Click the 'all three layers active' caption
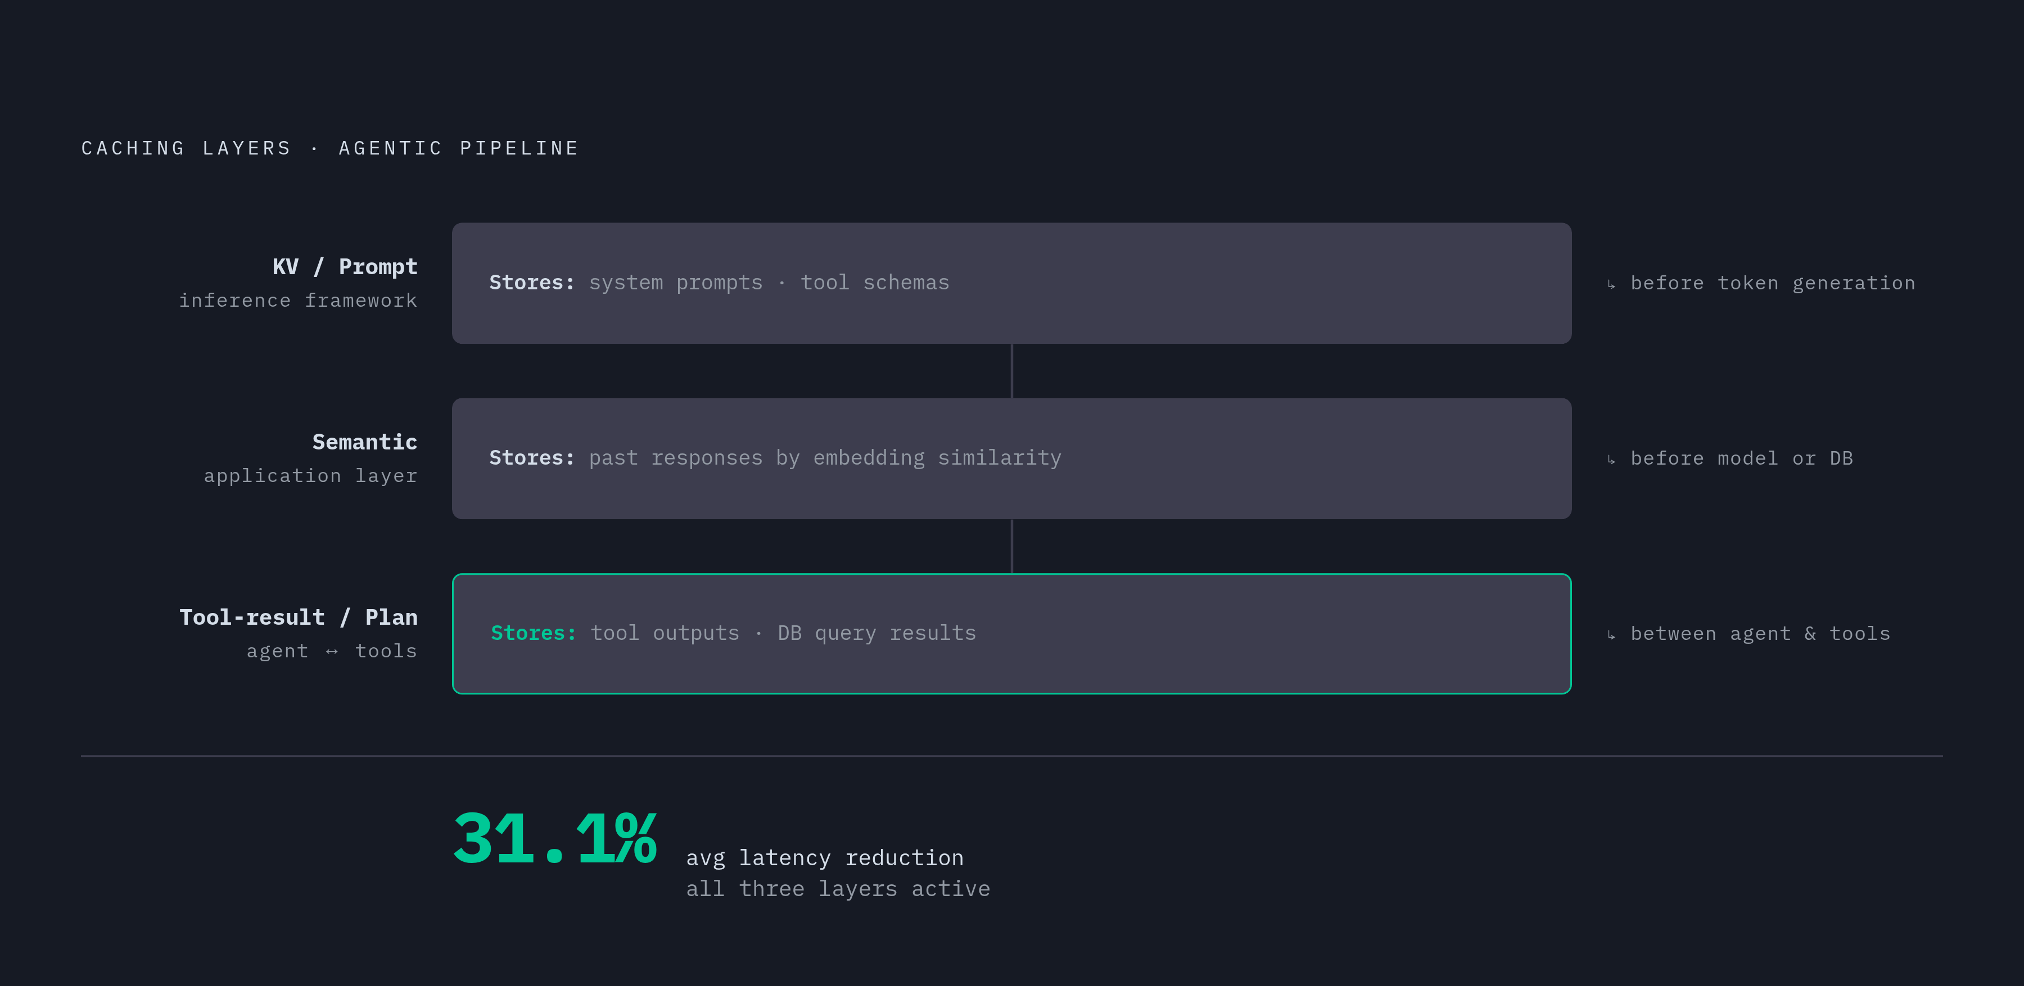 [x=838, y=889]
